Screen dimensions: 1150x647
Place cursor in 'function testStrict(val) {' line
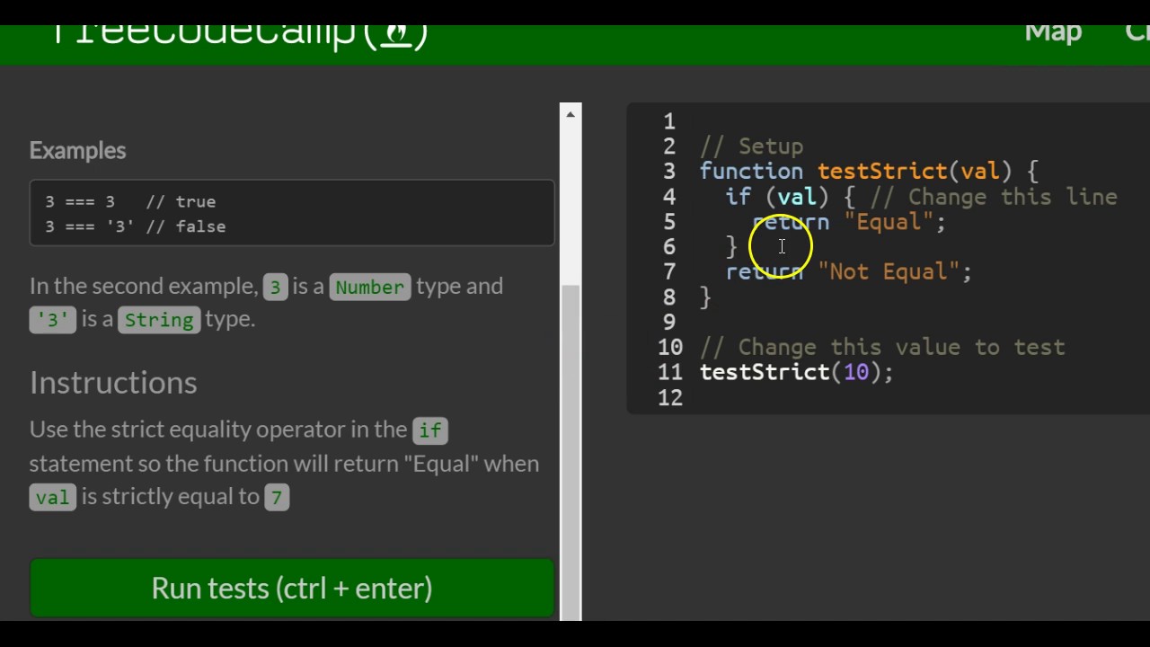869,172
